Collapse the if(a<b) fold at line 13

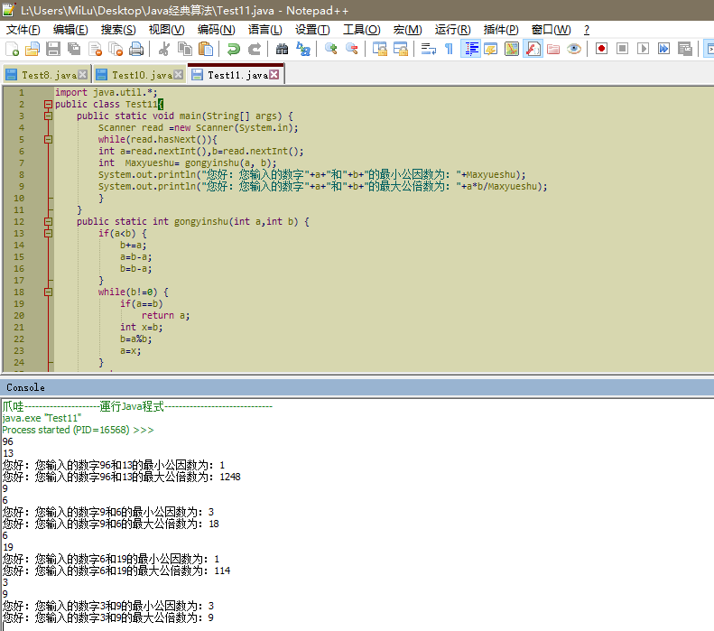(48, 234)
